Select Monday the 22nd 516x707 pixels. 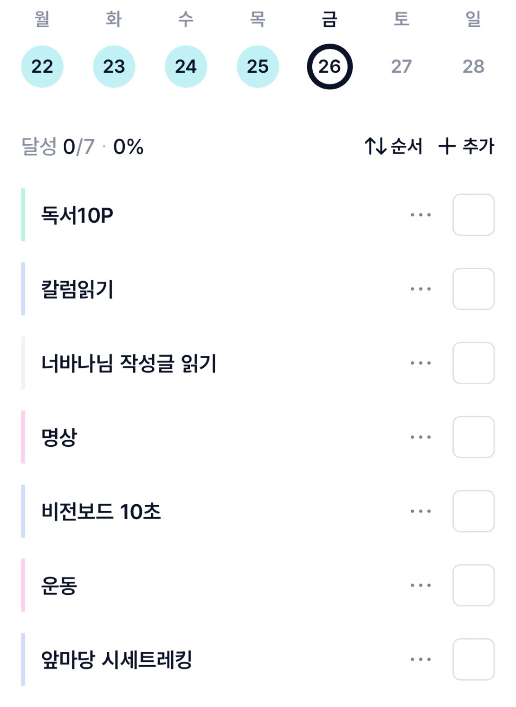pyautogui.click(x=42, y=66)
